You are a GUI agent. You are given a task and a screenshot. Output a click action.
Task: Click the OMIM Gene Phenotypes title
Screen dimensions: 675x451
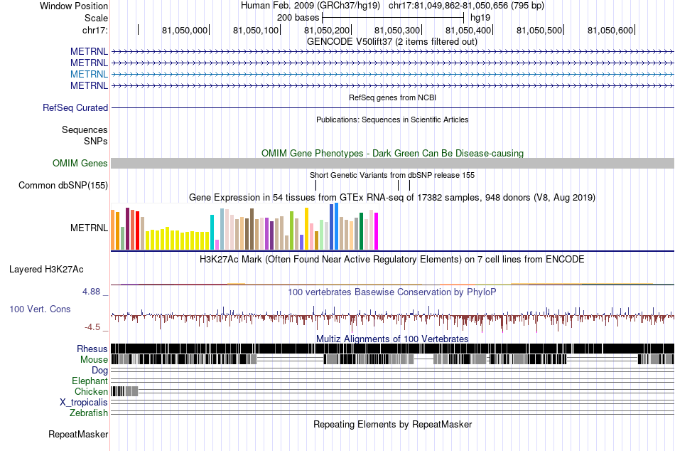tap(393, 154)
